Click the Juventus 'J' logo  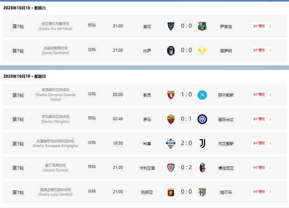tap(202, 143)
